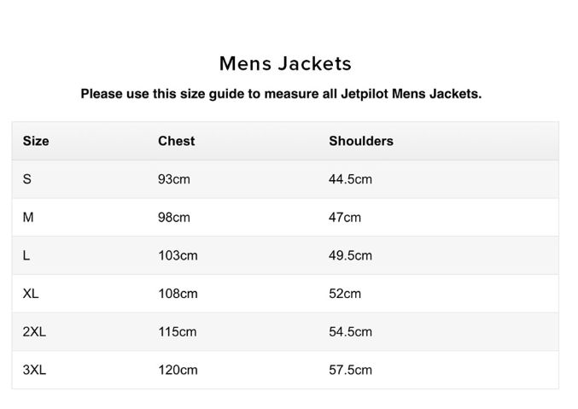Select the S size cell
Viewport: 578px width, 409px height.
[x=27, y=179]
